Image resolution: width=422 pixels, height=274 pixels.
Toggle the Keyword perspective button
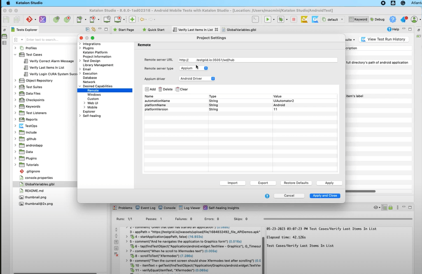tap(358, 19)
